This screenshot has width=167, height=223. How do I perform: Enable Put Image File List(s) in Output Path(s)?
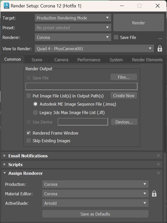[x=29, y=96]
